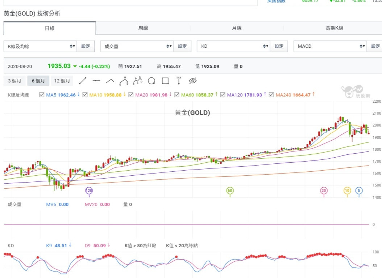Set the range to 12 個月
The width and height of the screenshot is (382, 278).
(62, 81)
